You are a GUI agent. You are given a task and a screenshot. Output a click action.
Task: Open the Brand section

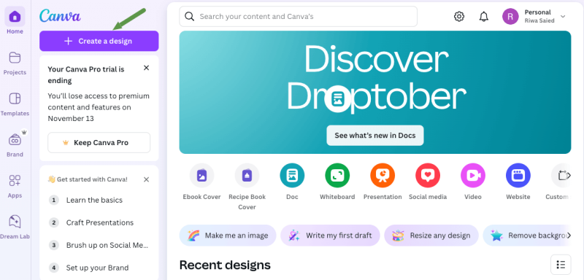[15, 144]
